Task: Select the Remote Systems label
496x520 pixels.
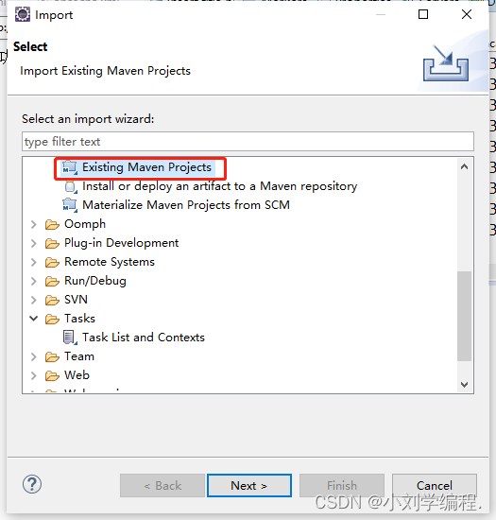Action: tap(110, 262)
